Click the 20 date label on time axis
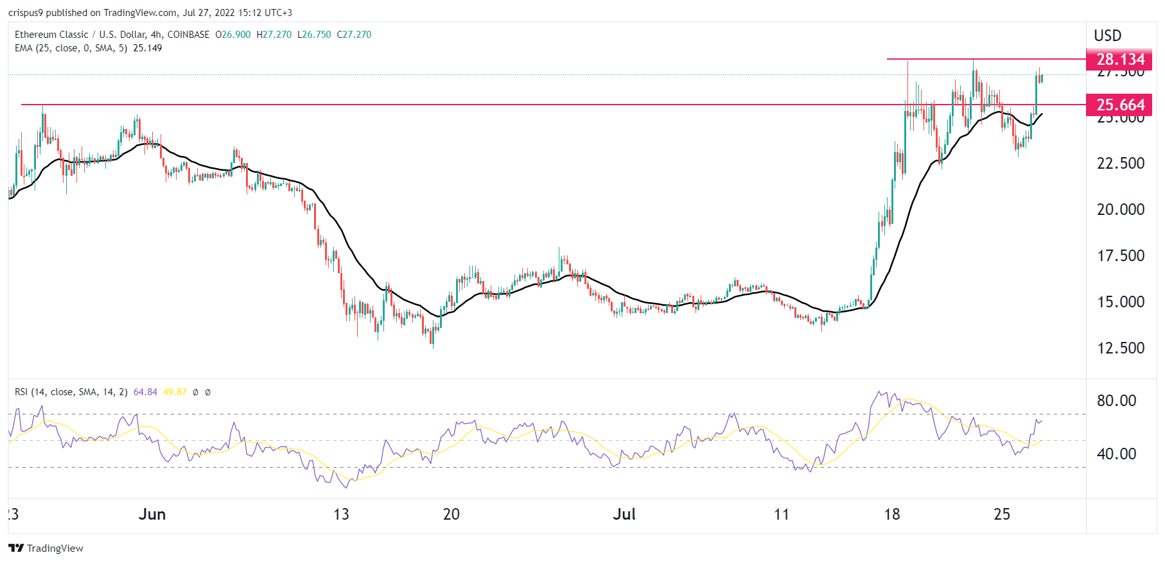 [x=451, y=515]
